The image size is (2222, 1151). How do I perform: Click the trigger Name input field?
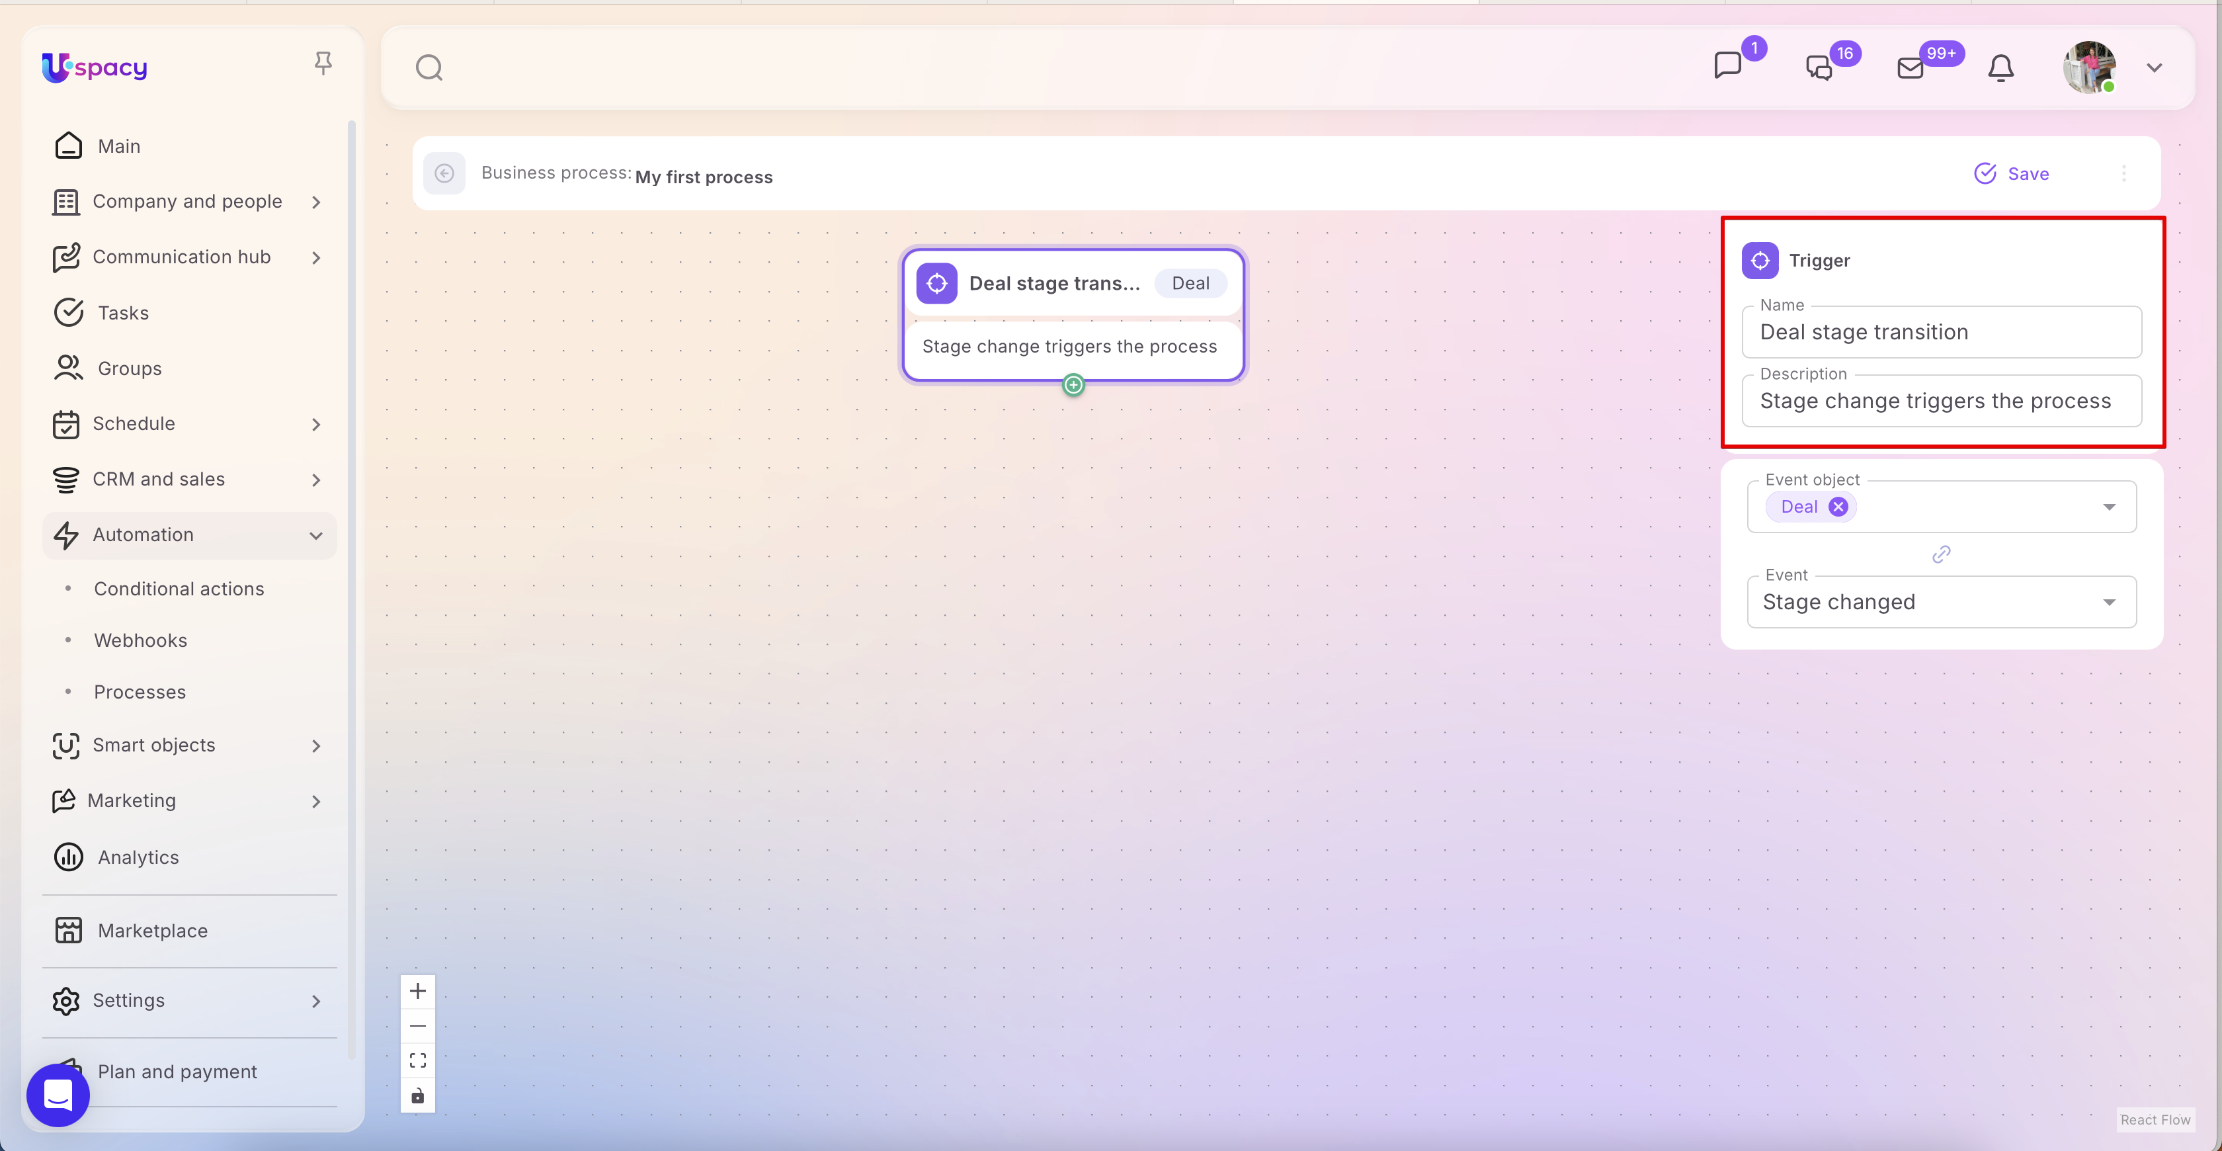tap(1941, 332)
